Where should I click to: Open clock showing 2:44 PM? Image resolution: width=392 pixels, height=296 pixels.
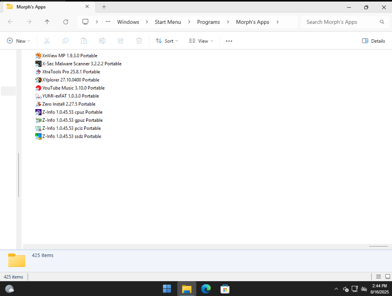click(379, 289)
